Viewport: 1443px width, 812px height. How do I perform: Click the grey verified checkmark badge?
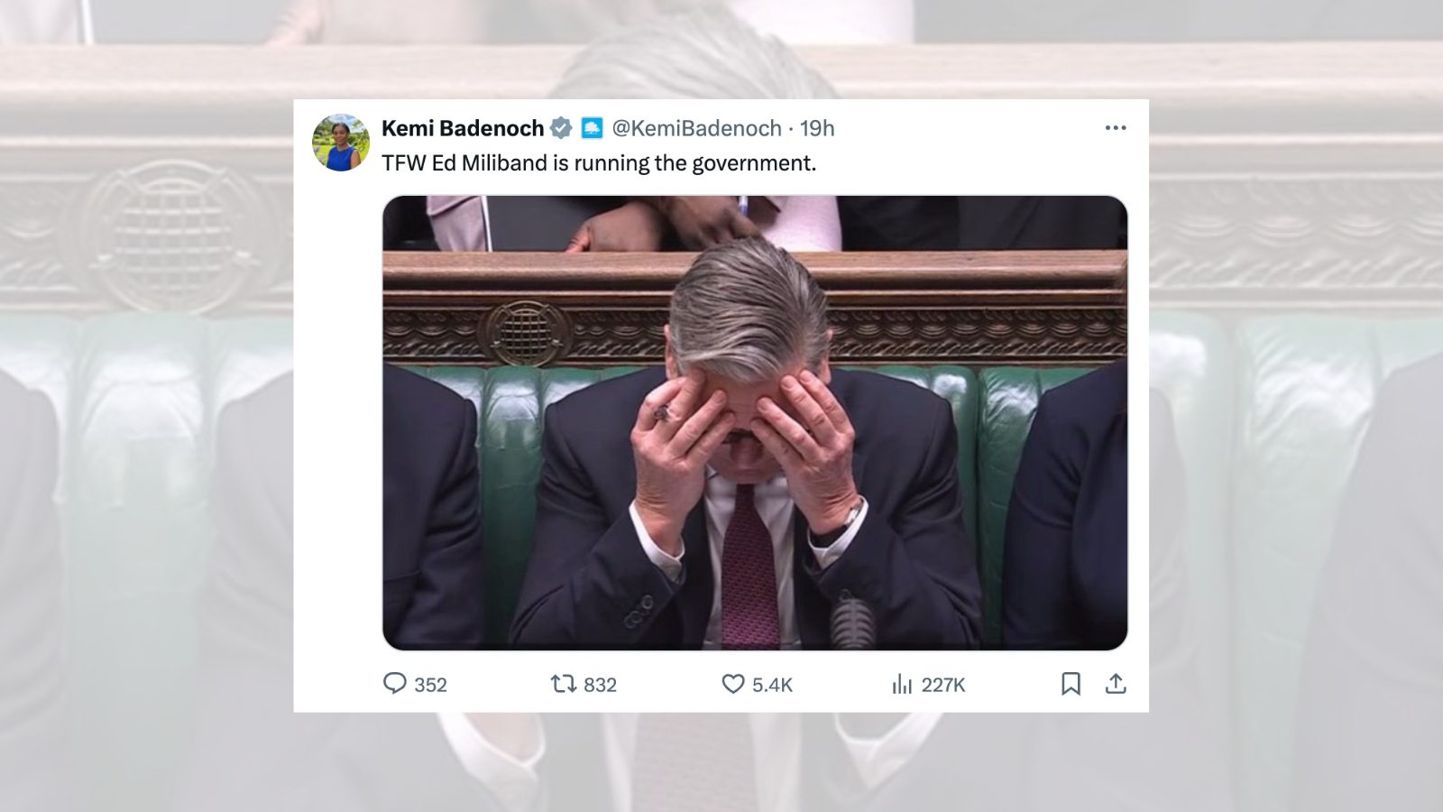click(561, 128)
